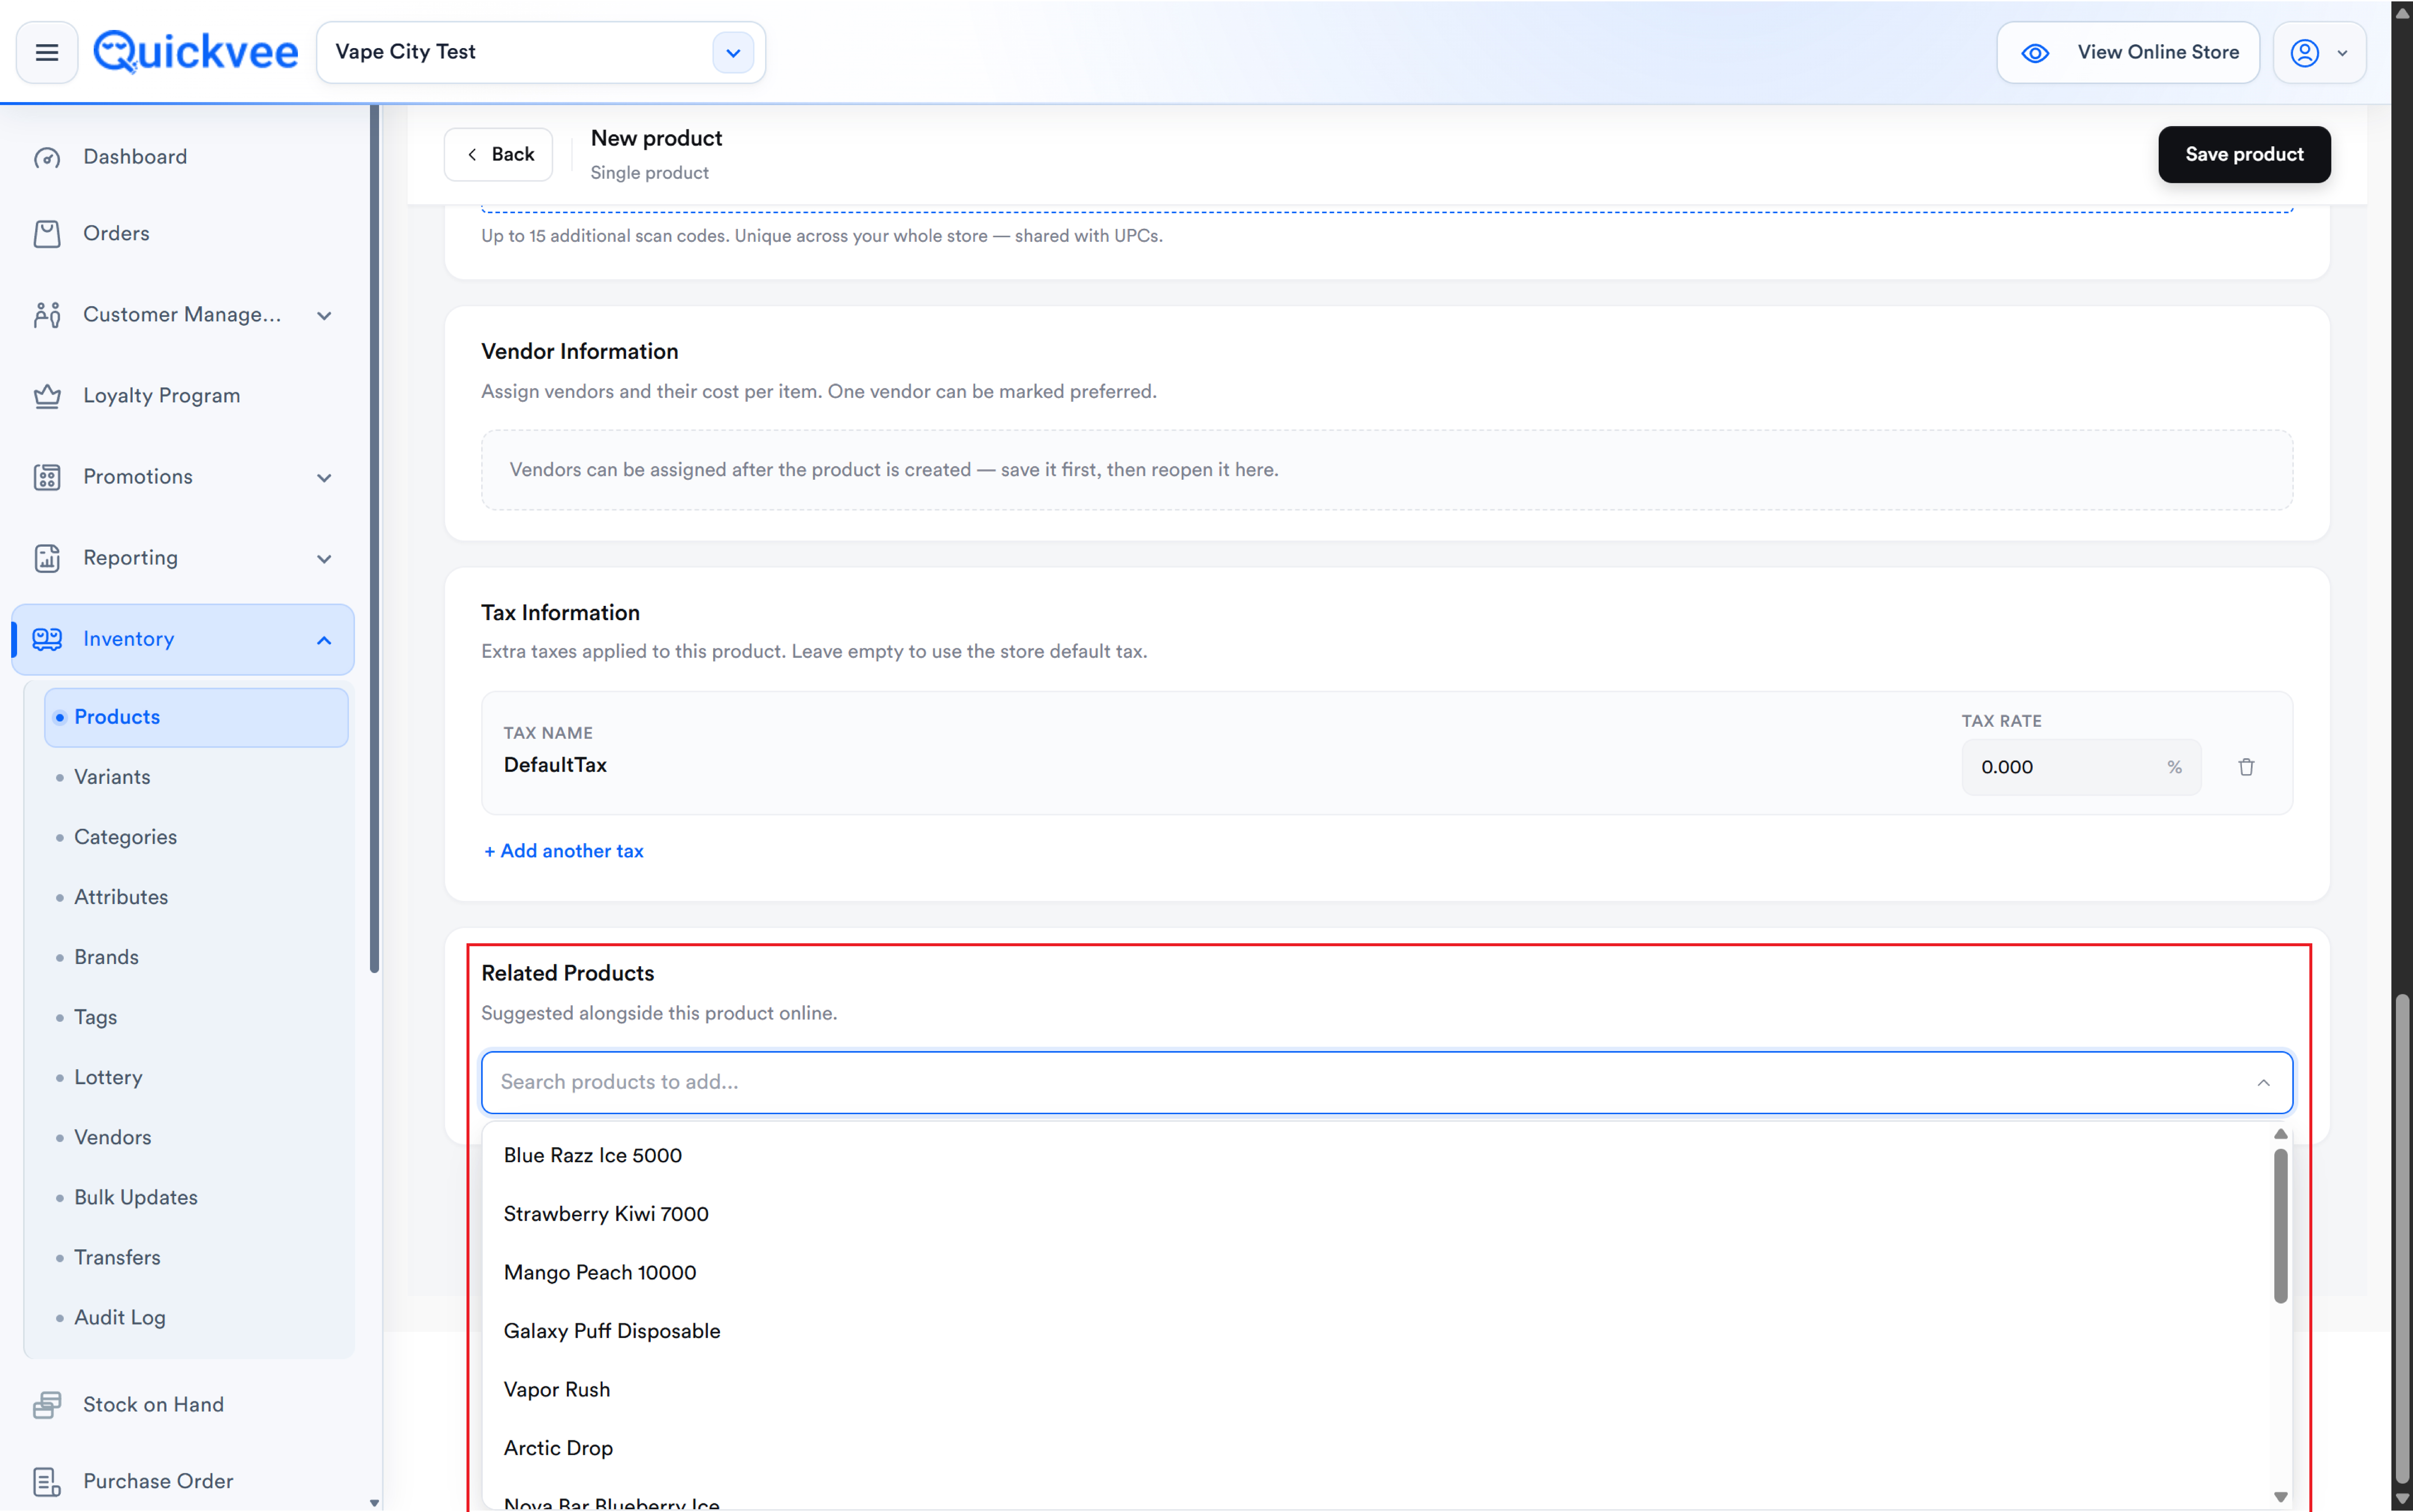This screenshot has width=2413, height=1512.
Task: Expand the Promotions submenu chevron
Action: (x=324, y=478)
